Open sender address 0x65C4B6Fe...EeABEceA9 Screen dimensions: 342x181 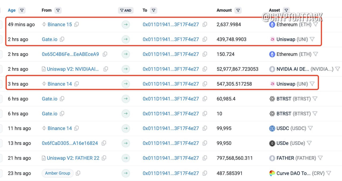70,54
